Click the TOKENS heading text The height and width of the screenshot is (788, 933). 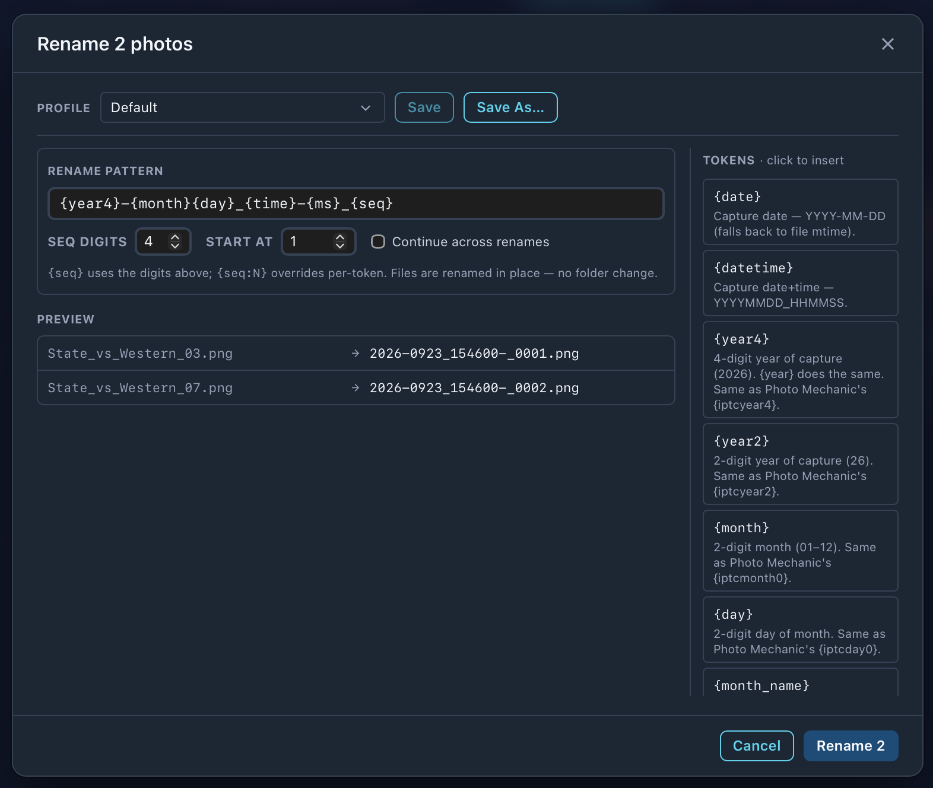729,160
